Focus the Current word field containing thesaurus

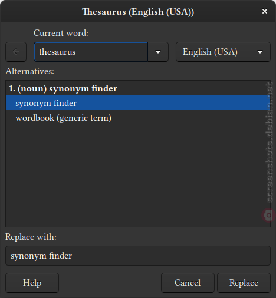91,52
